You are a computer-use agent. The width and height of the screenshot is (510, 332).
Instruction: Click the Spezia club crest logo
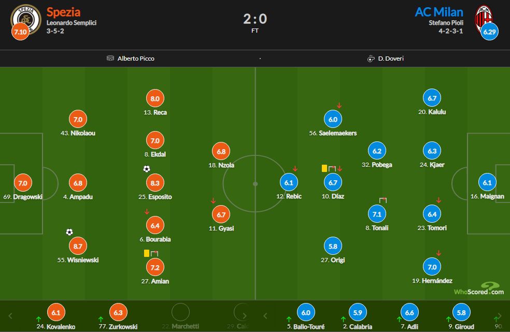26,19
